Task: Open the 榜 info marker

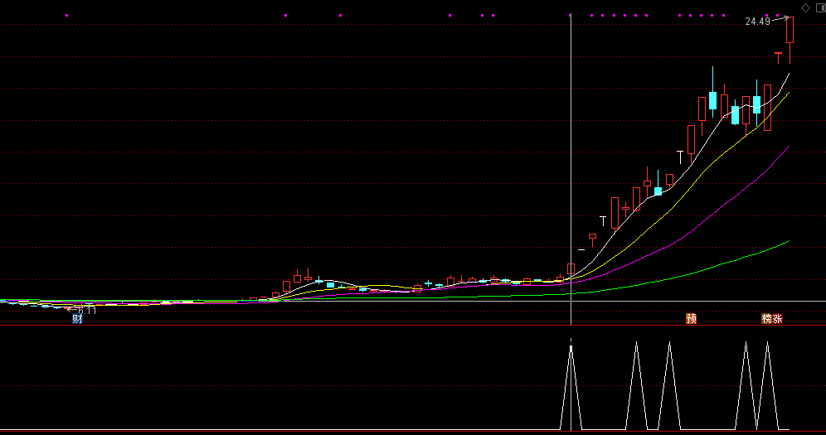Action: tap(766, 318)
